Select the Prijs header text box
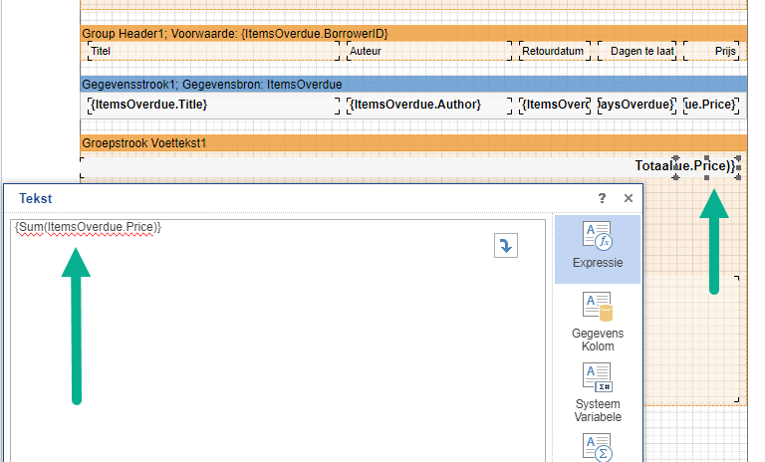 714,50
